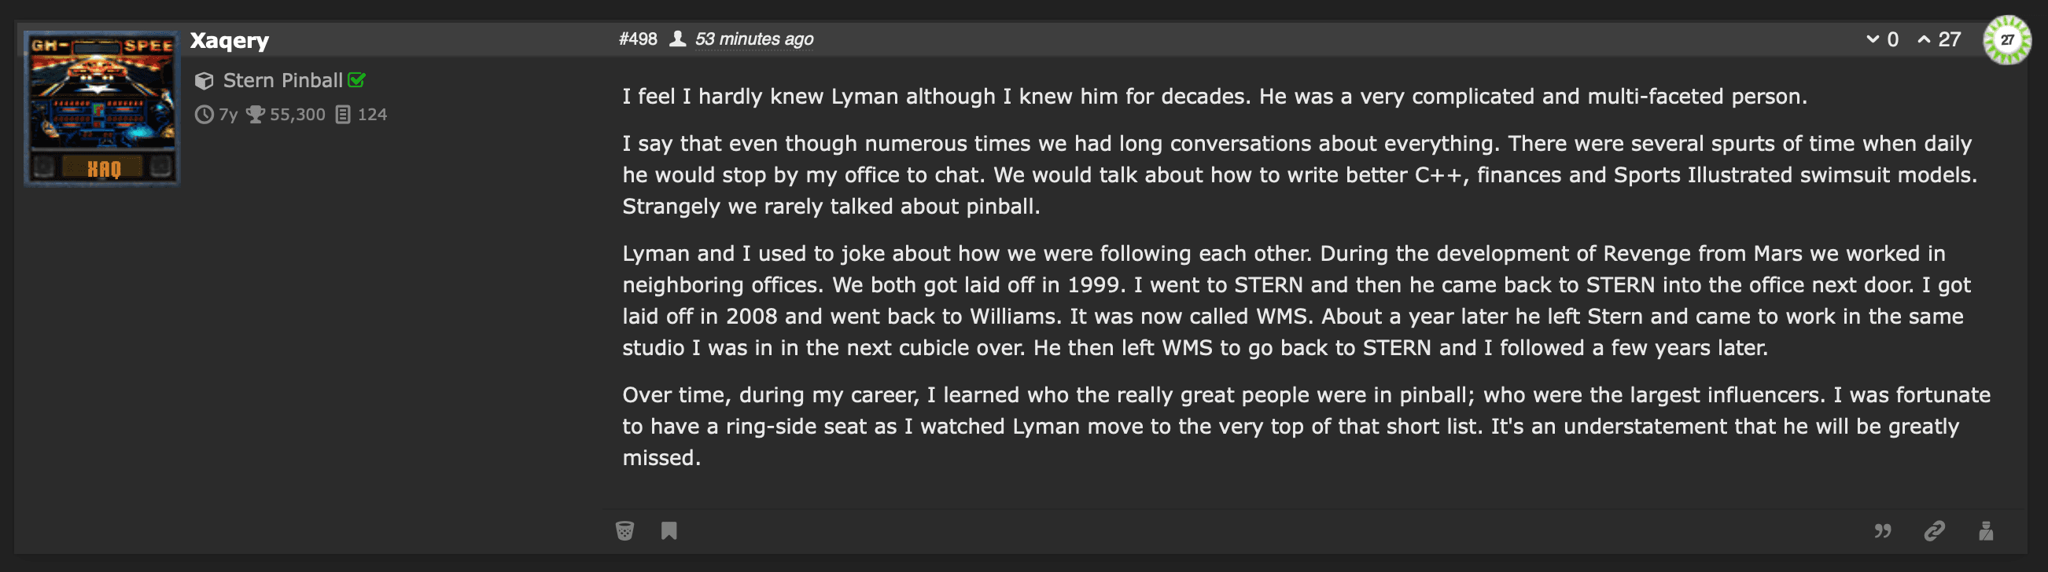Screen dimensions: 2048x572
Task: Upvote the post with the up chevron
Action: pos(1924,39)
